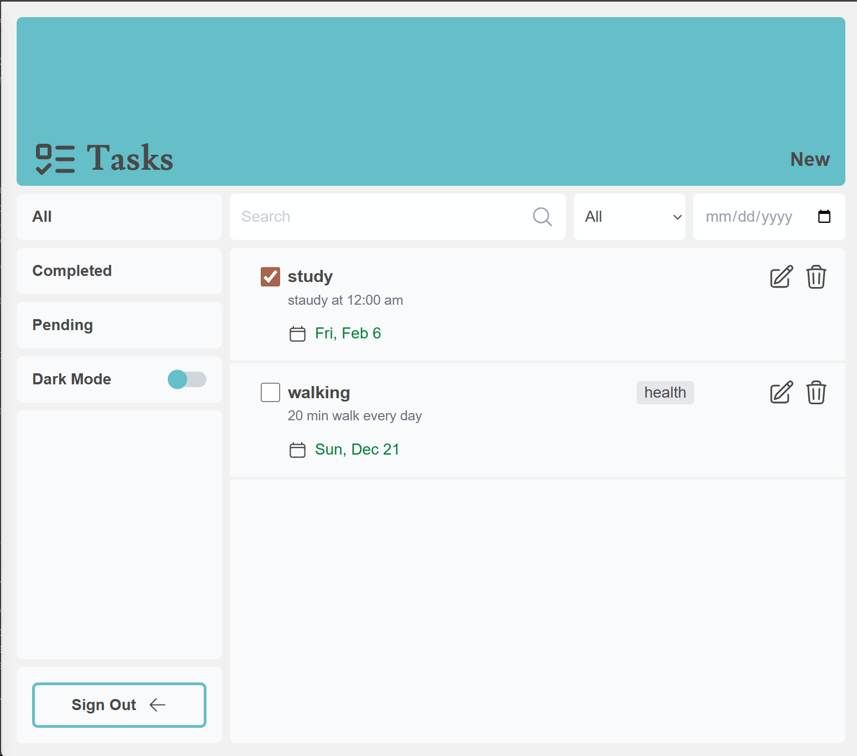Click calendar icon beside Fri, Feb 6
This screenshot has height=756, width=857.
[x=297, y=334]
